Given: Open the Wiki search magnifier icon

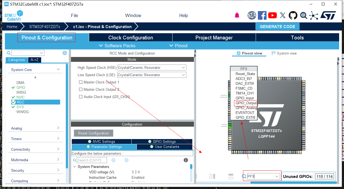Looking at the screenshot, I should pyautogui.click(x=303, y=15).
